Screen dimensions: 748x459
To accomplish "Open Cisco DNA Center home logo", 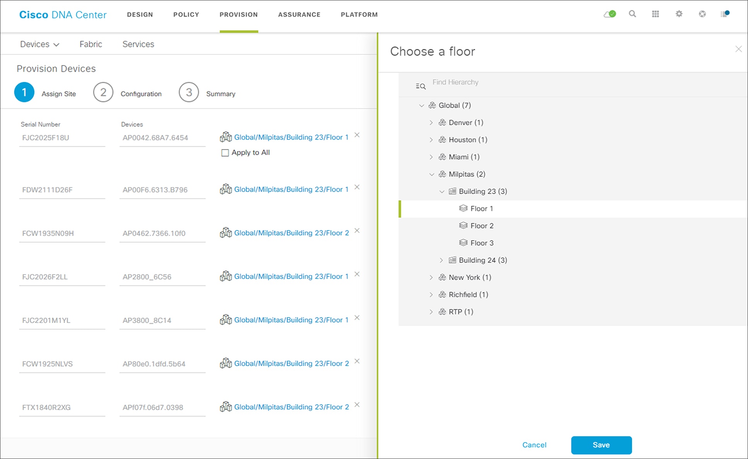I will click(63, 15).
